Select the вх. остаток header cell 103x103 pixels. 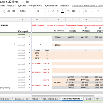59,31
